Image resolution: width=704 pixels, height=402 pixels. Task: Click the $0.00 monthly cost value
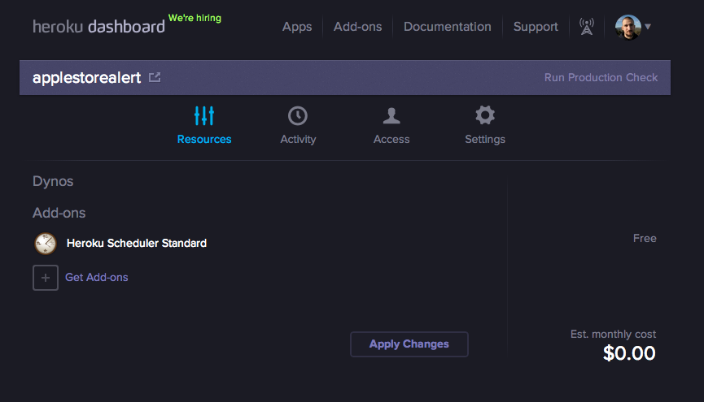(x=629, y=353)
